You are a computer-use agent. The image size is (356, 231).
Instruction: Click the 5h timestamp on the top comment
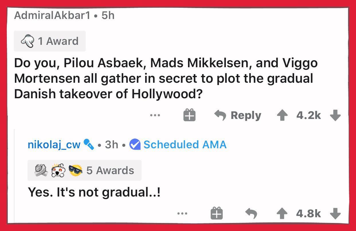tap(108, 15)
